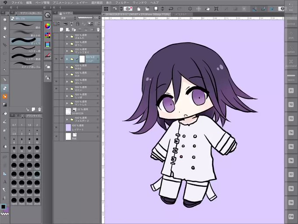Expand the ぷぁんた layer folder
This screenshot has height=224, width=298.
67,36
